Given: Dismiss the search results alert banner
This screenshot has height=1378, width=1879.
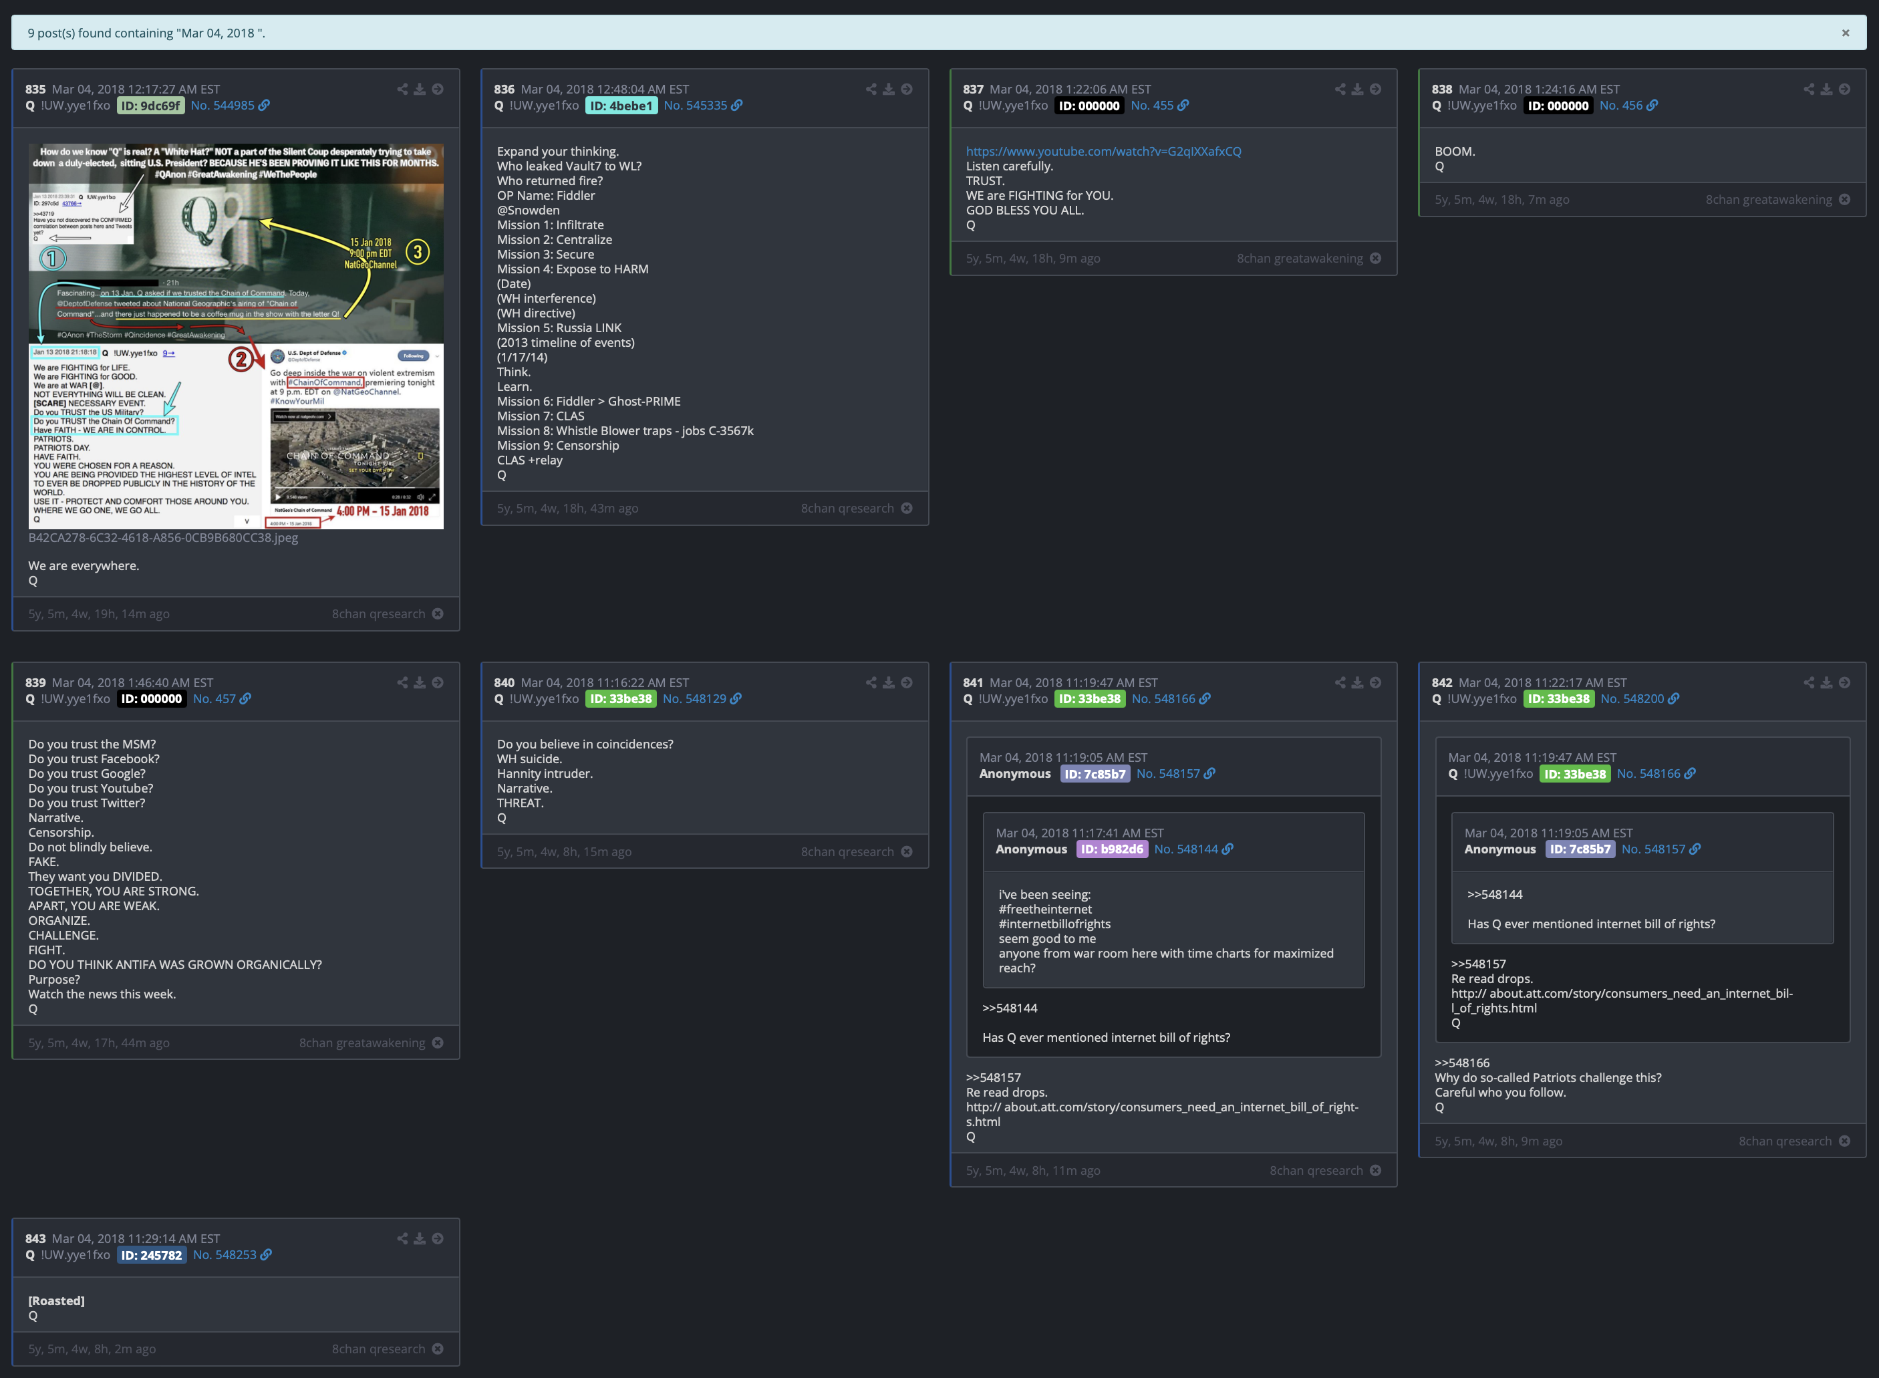Looking at the screenshot, I should [x=1846, y=33].
